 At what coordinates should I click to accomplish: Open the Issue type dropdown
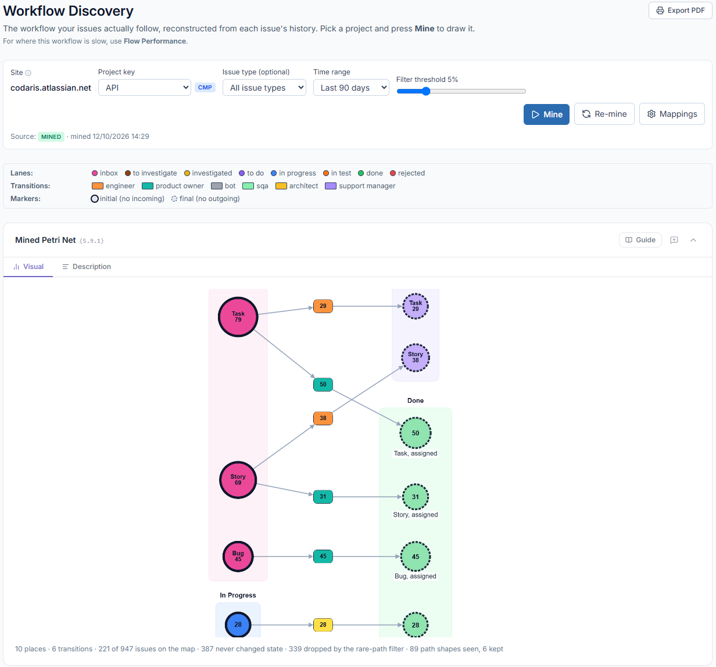(264, 88)
